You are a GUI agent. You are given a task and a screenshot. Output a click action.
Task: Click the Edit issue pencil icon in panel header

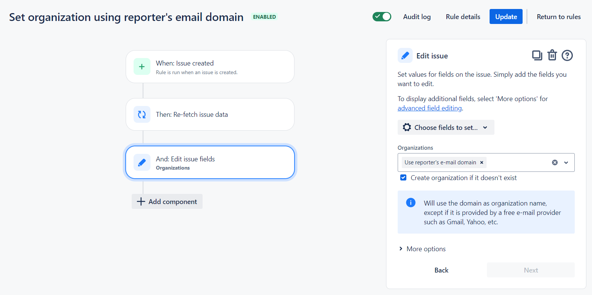405,55
